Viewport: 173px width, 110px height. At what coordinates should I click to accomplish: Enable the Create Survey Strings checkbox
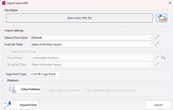8,52
